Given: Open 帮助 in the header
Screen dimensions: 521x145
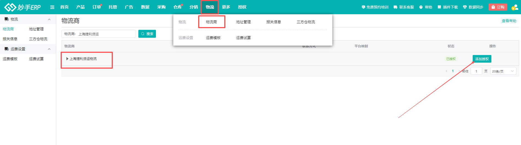Looking at the screenshot, I should (x=426, y=7).
